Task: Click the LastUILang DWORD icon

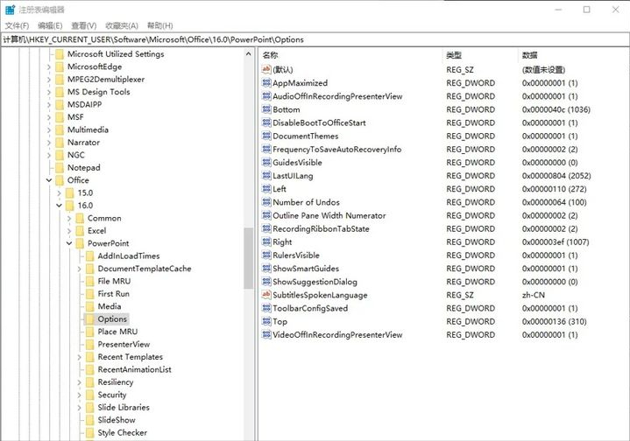Action: tap(266, 176)
